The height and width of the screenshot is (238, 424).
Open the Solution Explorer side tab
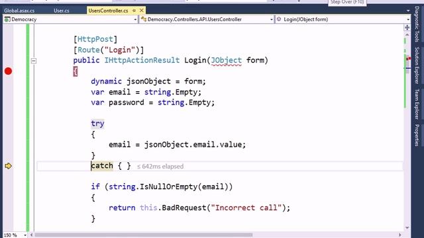417,65
